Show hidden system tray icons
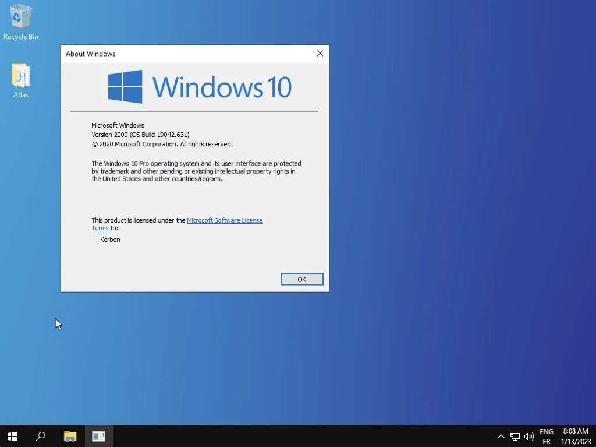This screenshot has height=447, width=596. [x=501, y=437]
